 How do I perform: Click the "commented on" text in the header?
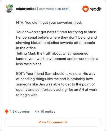pyautogui.click(x=50, y=9)
